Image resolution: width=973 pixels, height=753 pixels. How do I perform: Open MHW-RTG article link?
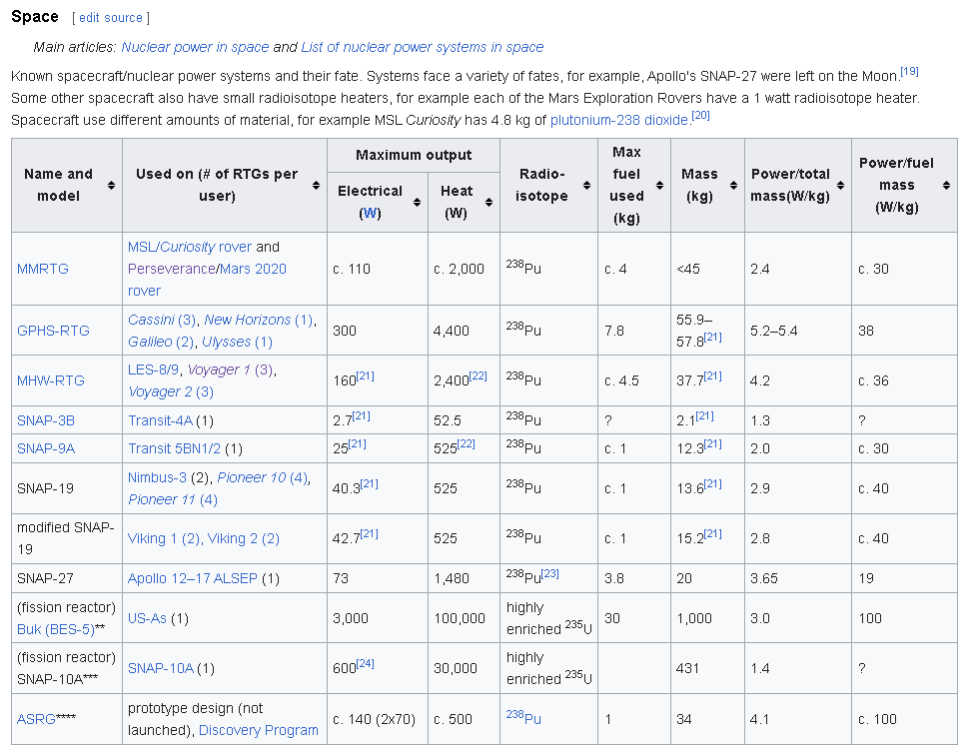pos(51,380)
